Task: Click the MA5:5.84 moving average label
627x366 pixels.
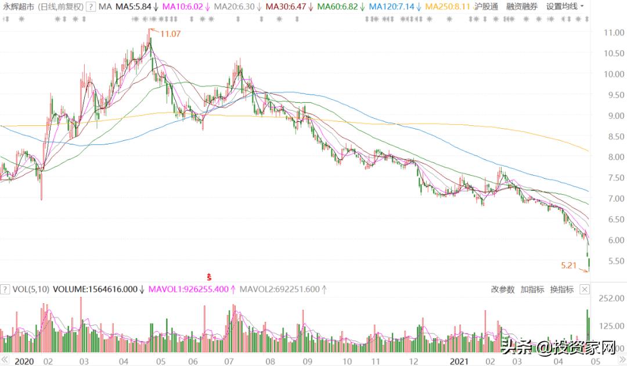Action: 134,7
